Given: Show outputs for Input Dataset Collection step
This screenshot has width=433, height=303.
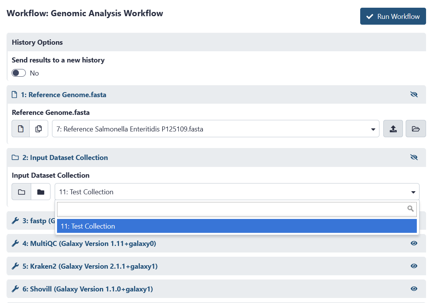Looking at the screenshot, I should (x=414, y=157).
